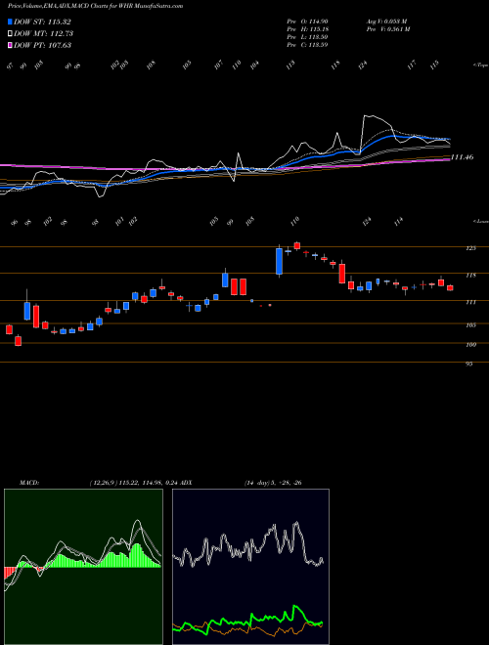This screenshot has width=489, height=645.
Task: Select the 'DOW ST: 115.32' legend text
Action: [x=42, y=21]
